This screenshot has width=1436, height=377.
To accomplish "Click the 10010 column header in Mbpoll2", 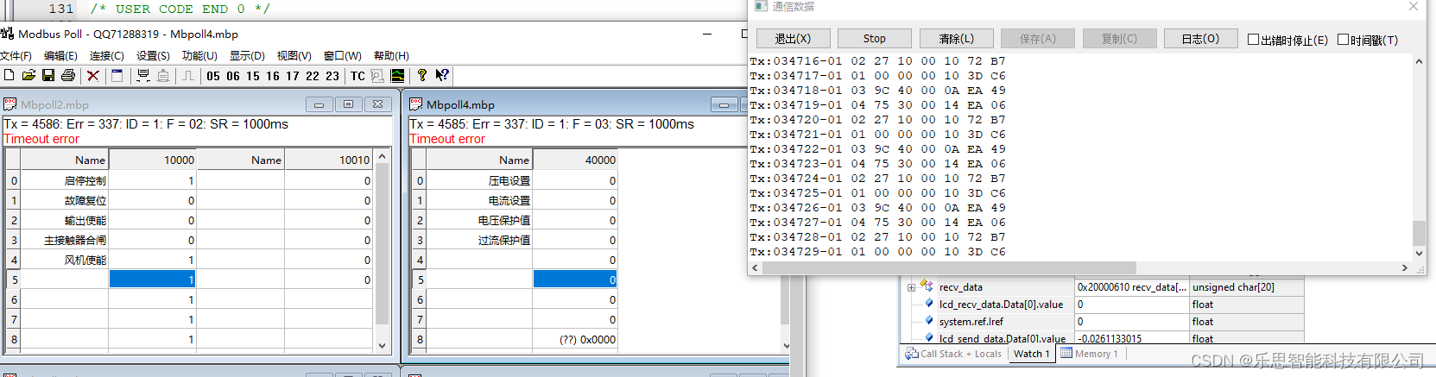I will [x=329, y=160].
